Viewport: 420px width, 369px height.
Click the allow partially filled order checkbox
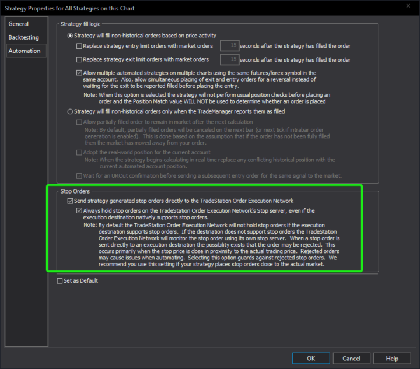point(79,122)
